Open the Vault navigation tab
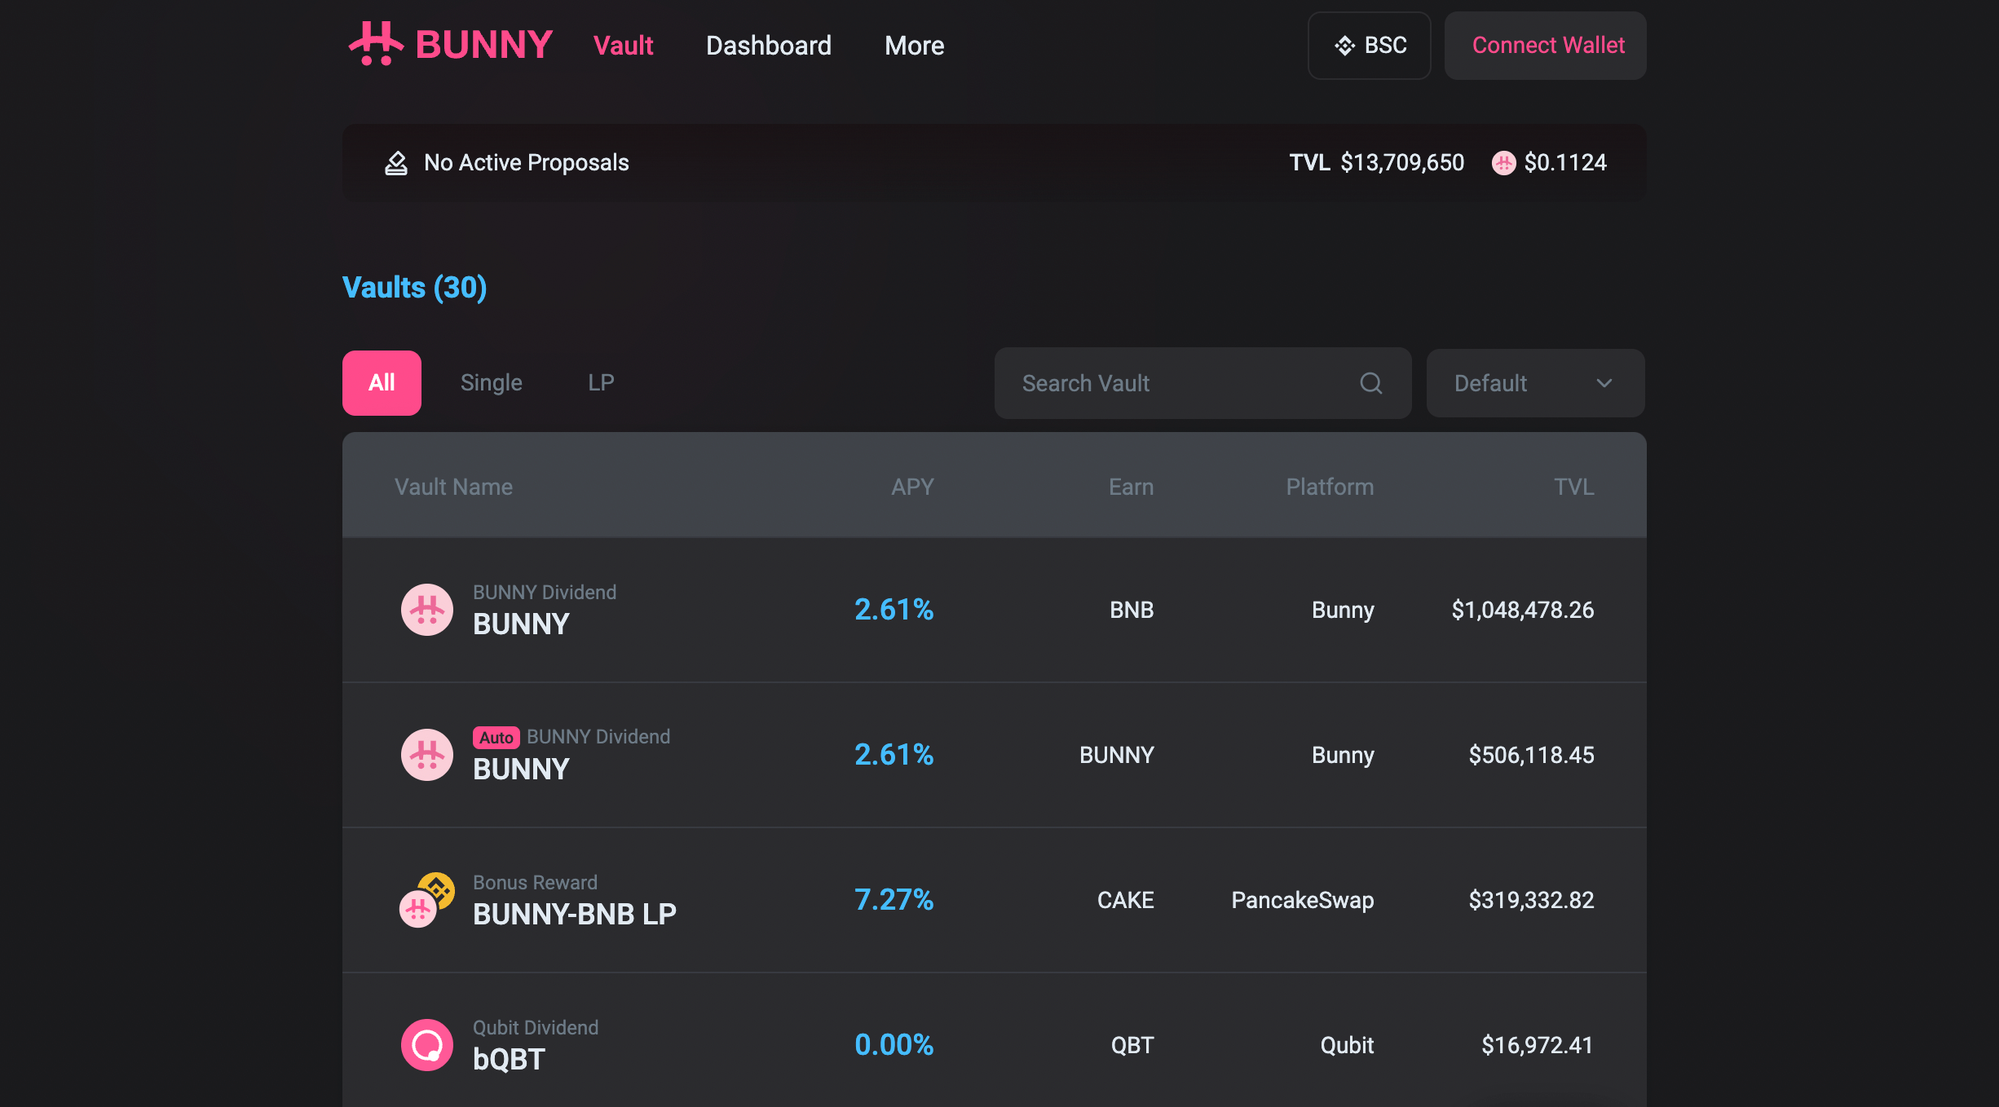The height and width of the screenshot is (1107, 1999). pos(623,46)
